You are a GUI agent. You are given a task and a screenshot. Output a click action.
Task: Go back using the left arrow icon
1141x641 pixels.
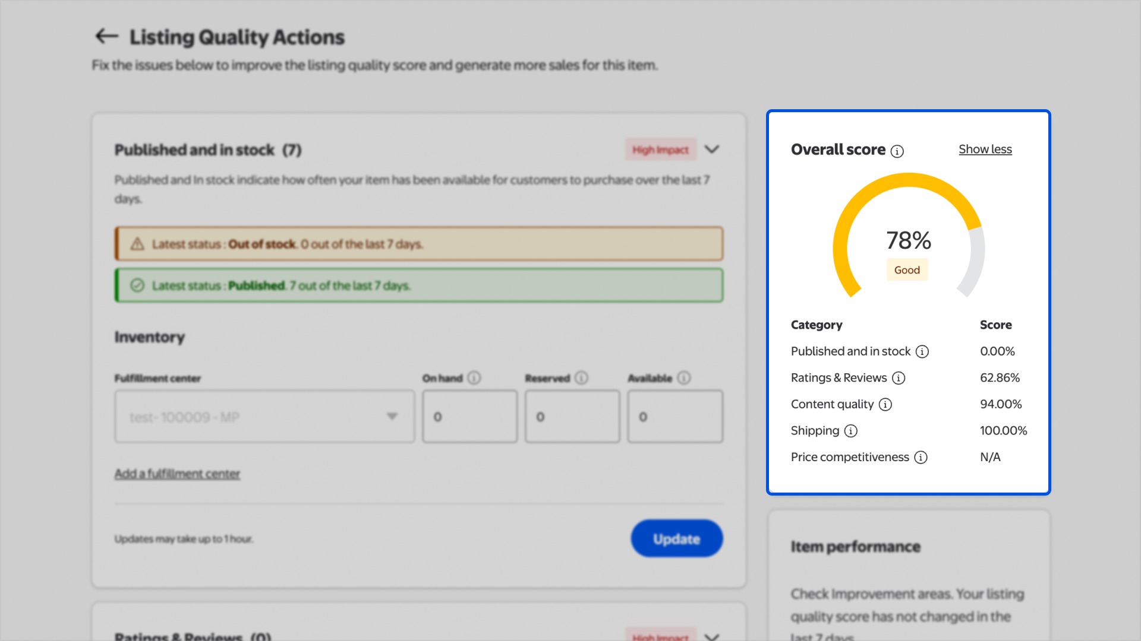coord(107,36)
